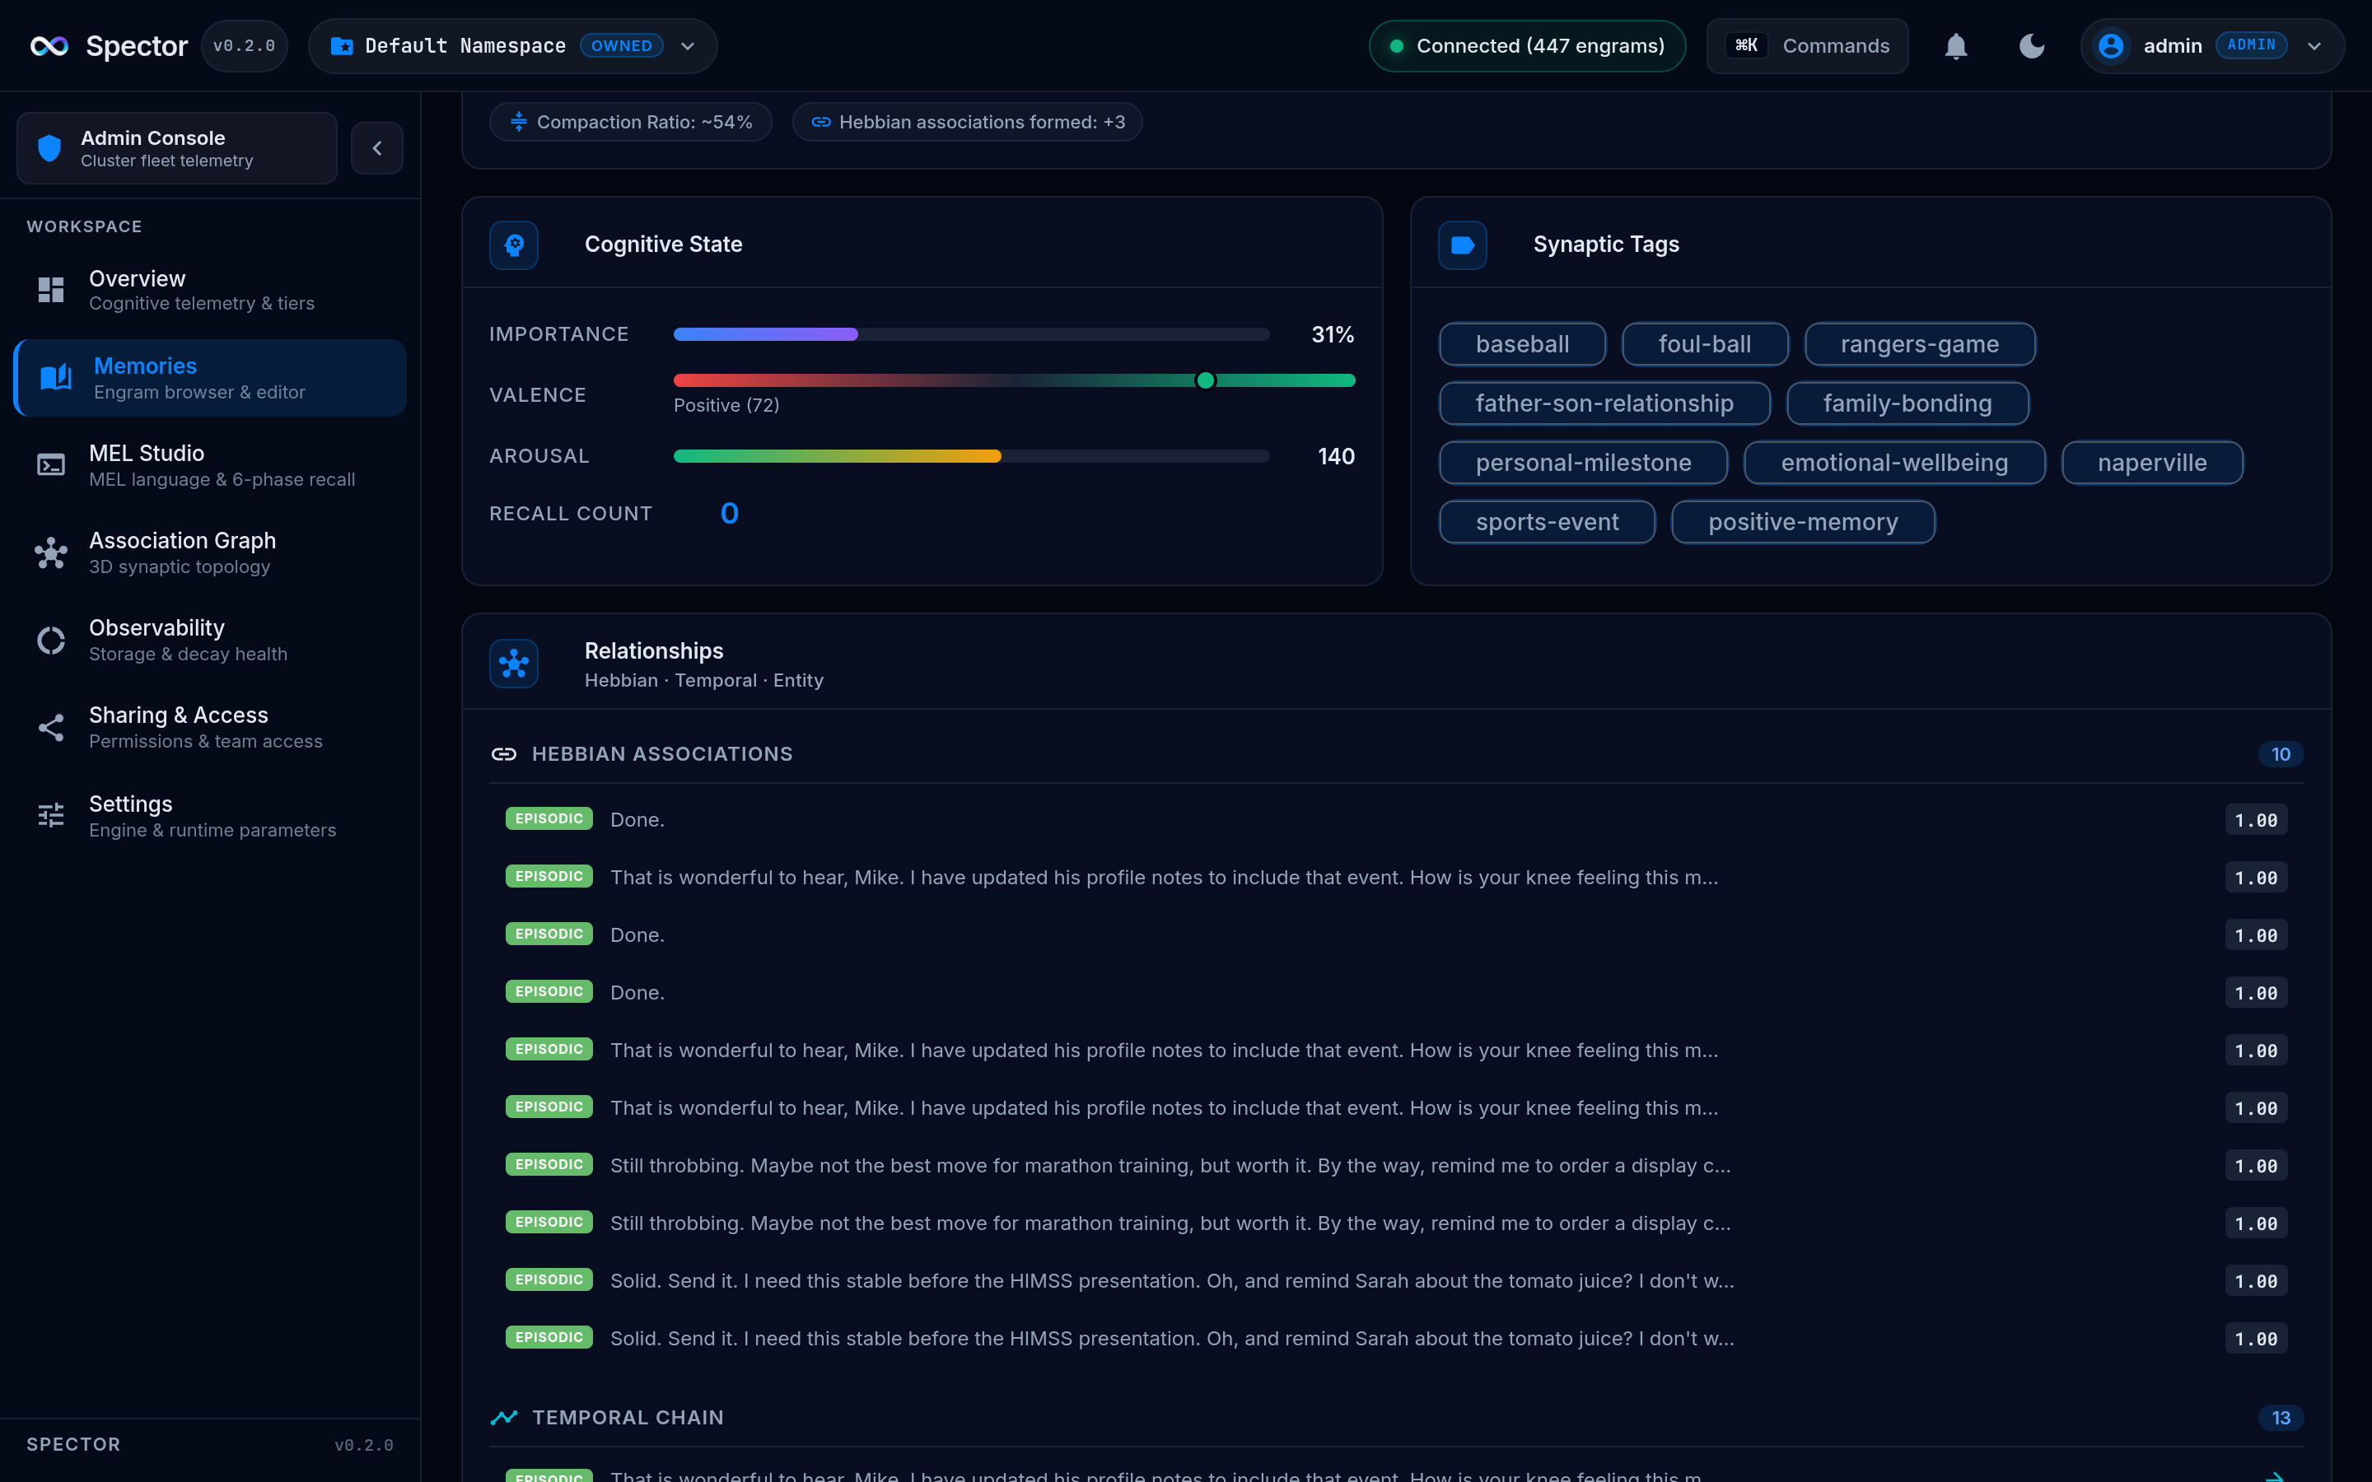The width and height of the screenshot is (2372, 1482).
Task: Open the Overview workspace item
Action: click(211, 290)
